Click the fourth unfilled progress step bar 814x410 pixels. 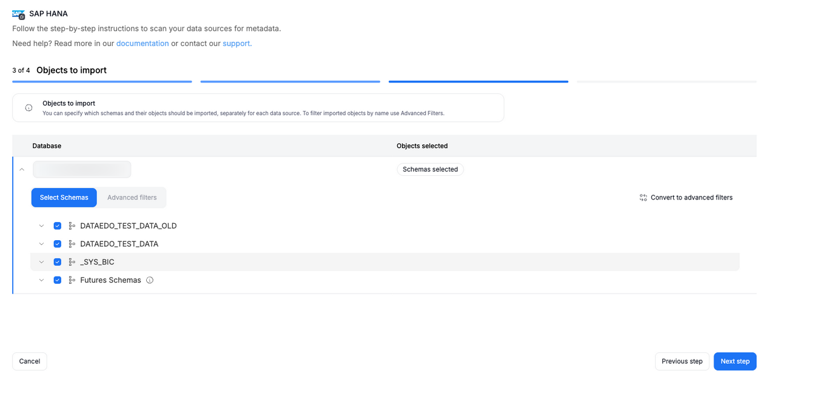coord(667,81)
